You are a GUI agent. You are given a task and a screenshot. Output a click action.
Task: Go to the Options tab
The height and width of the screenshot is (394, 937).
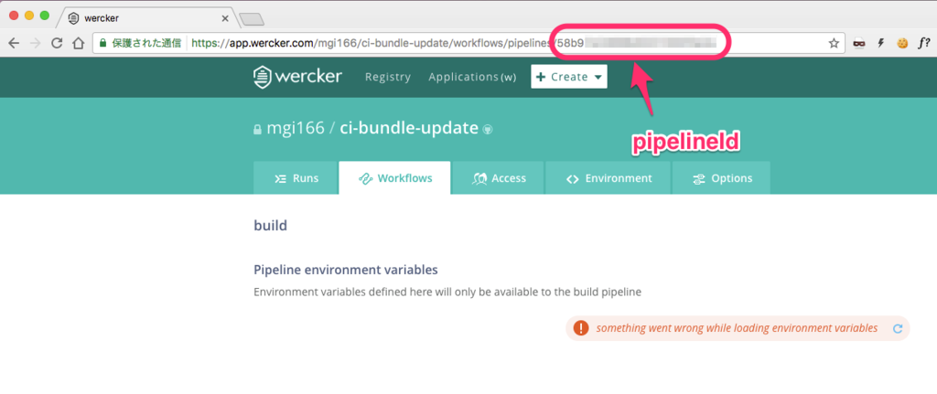(722, 178)
